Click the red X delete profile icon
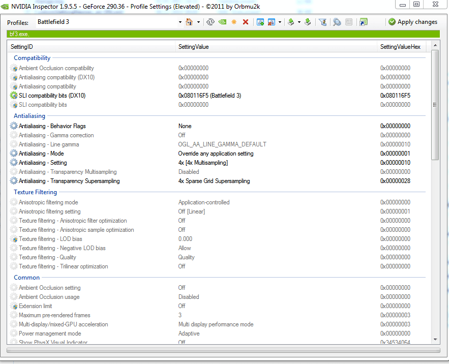Image resolution: width=449 pixels, height=364 pixels. (246, 22)
